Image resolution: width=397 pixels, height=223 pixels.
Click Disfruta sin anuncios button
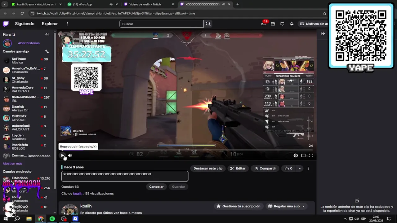coord(314,24)
